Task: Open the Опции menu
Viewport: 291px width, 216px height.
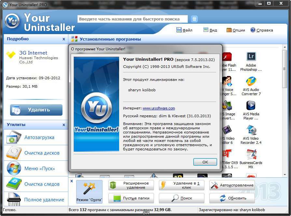Action: [x=236, y=30]
